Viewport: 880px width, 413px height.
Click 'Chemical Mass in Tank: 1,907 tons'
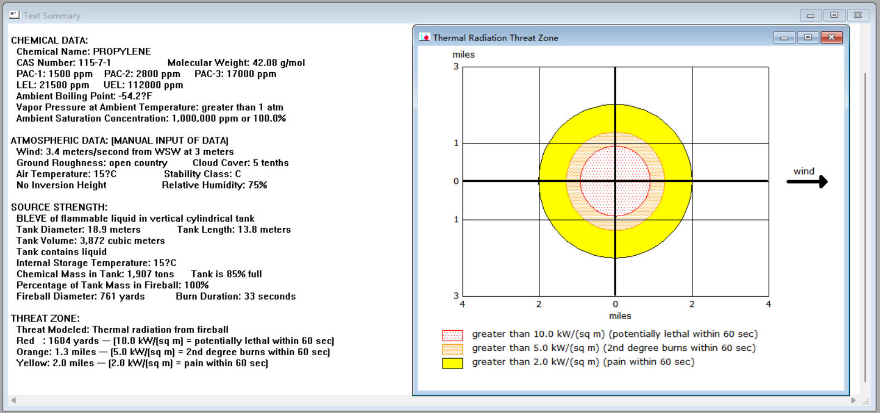pyautogui.click(x=95, y=274)
